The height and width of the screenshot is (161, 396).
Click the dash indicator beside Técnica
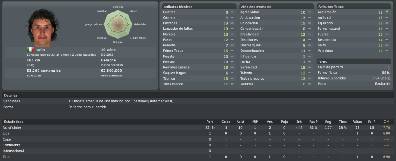point(232,79)
